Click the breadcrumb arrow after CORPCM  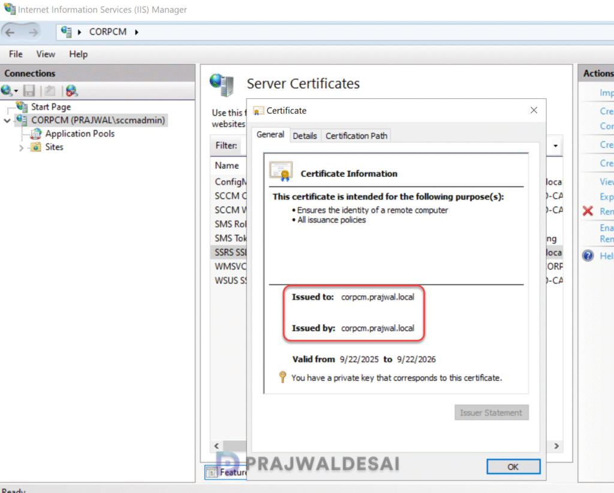[137, 32]
